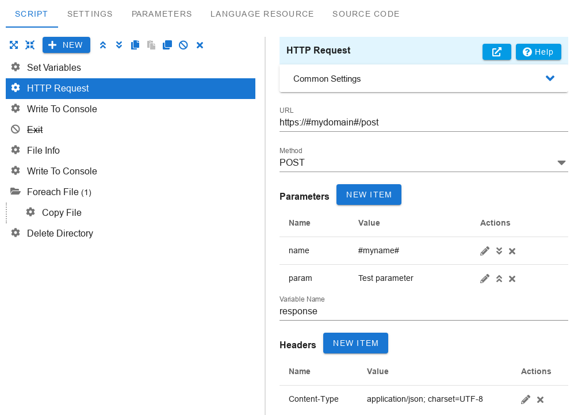Open HTTP Request in popout window
This screenshot has height=415, width=578.
click(x=496, y=52)
